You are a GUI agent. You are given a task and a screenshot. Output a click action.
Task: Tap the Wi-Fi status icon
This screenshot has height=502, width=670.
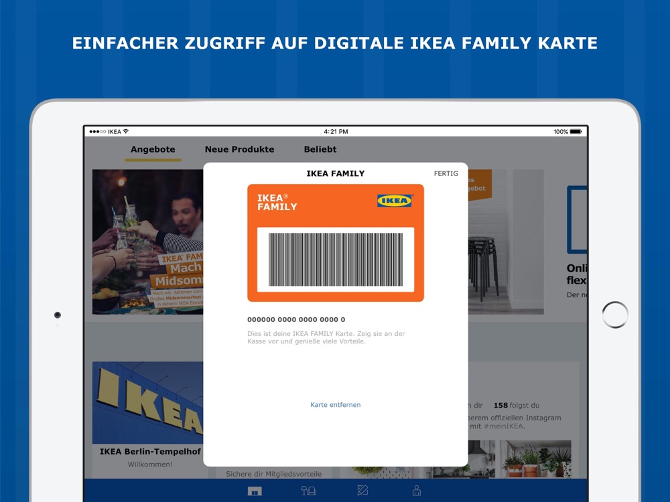(x=126, y=131)
